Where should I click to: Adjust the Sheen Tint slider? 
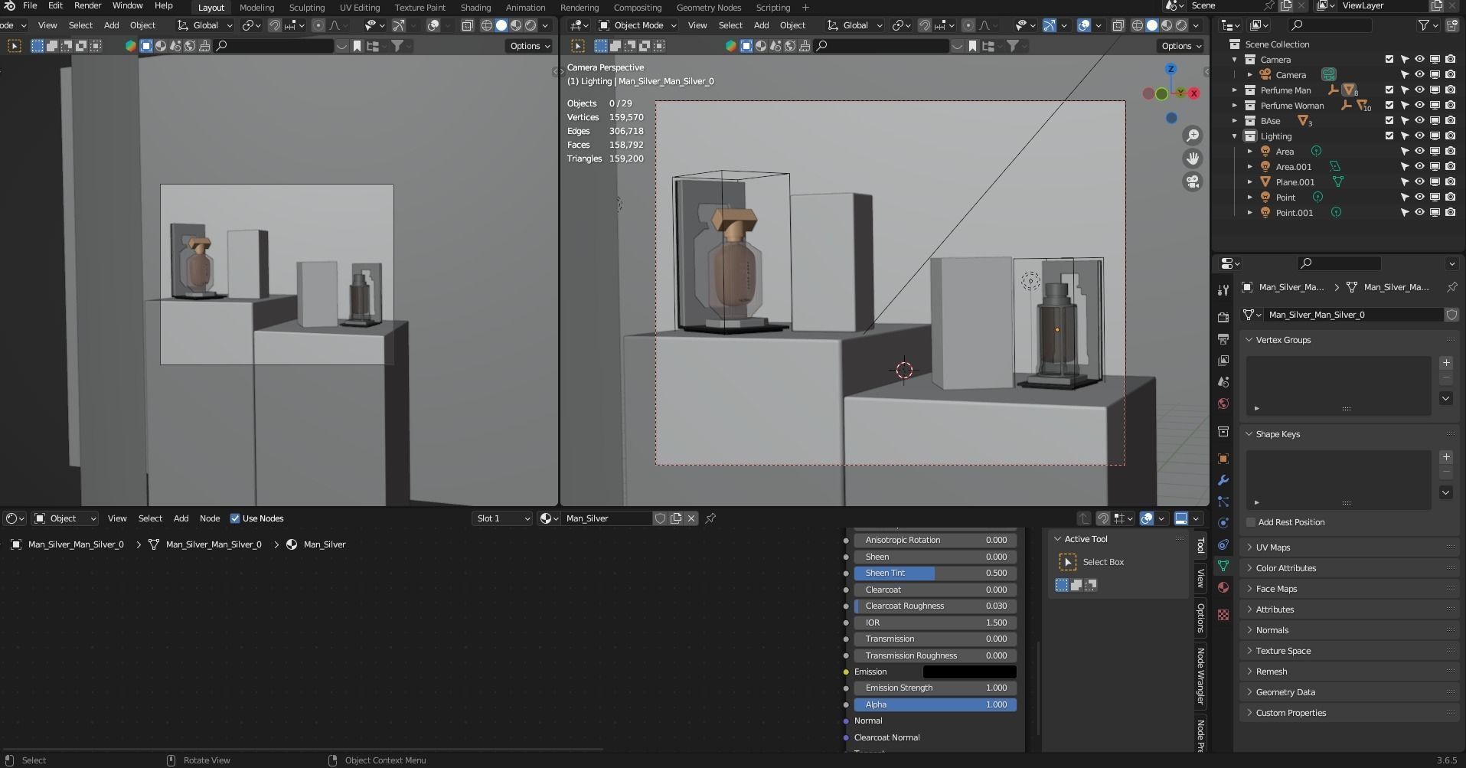935,573
